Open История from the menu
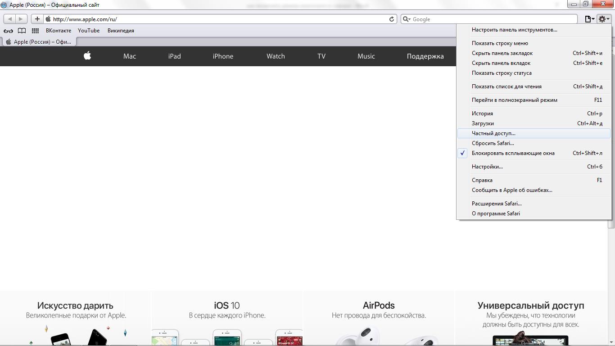This screenshot has width=615, height=346. (534, 114)
